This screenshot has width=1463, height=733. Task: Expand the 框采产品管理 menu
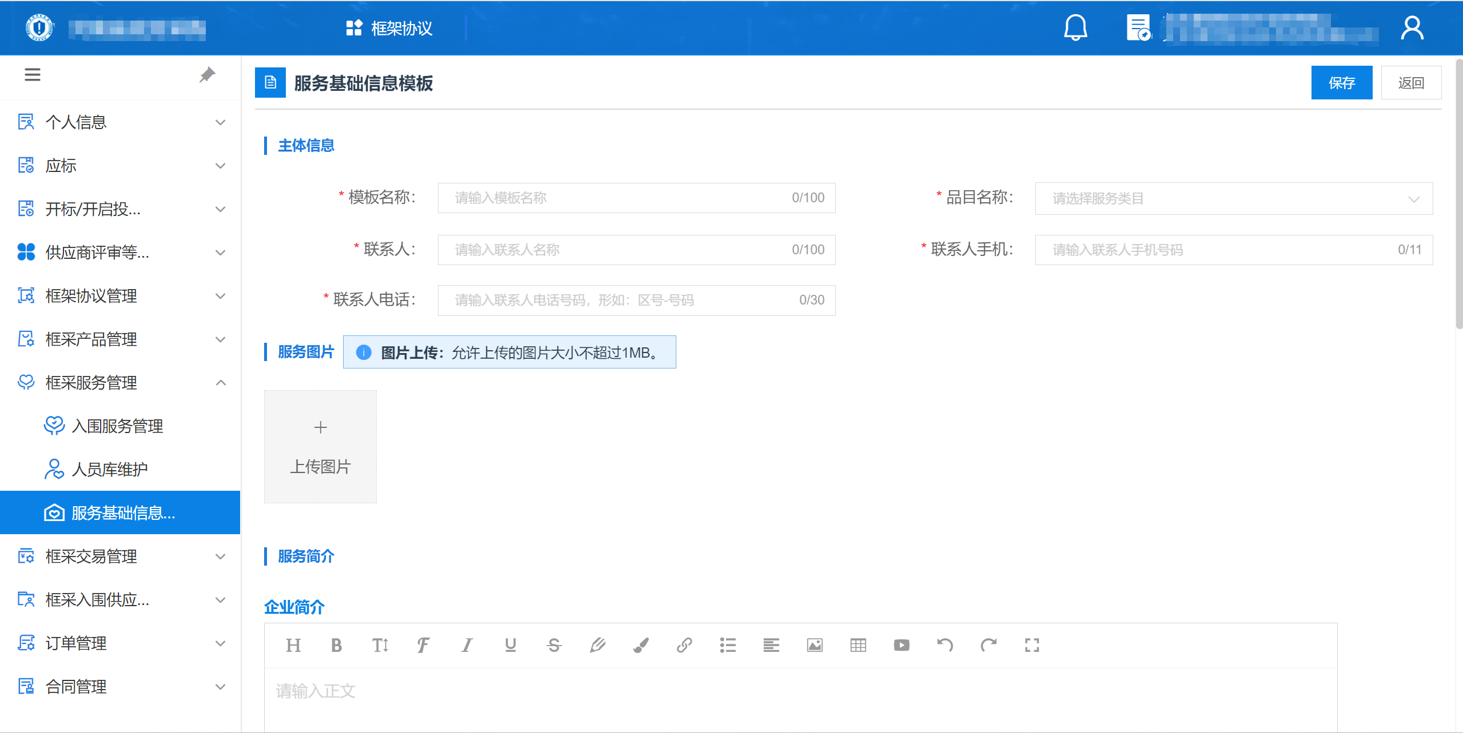point(120,339)
